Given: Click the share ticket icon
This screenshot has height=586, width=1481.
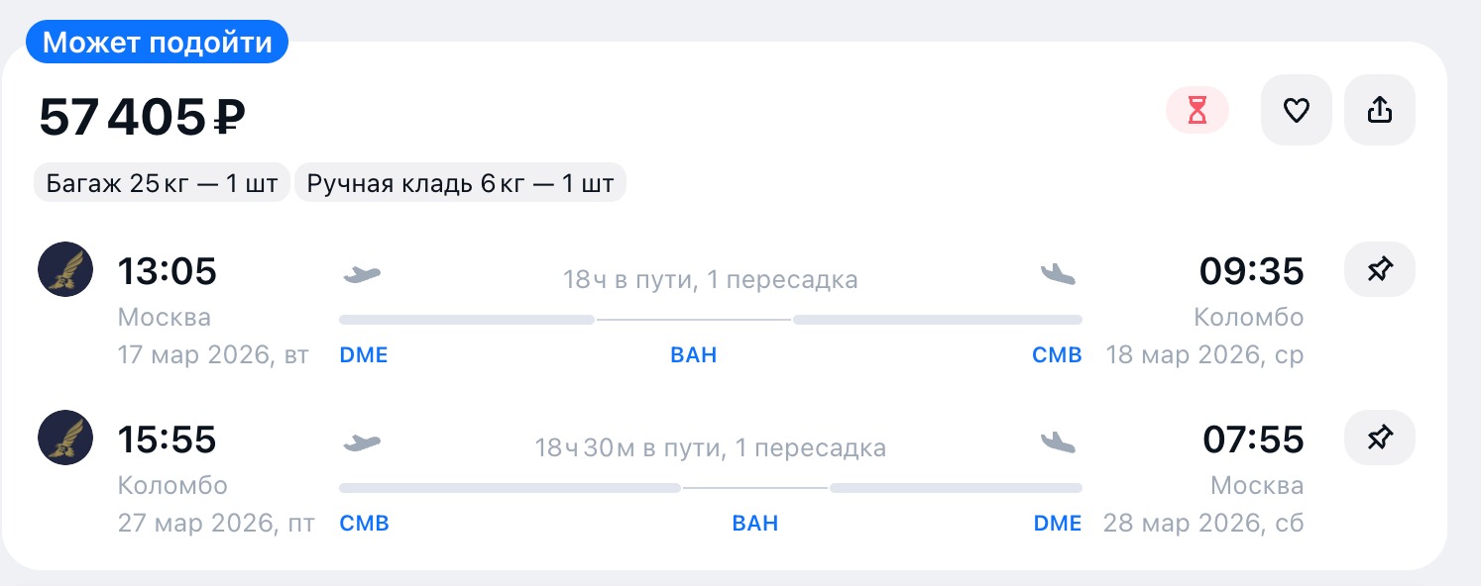Looking at the screenshot, I should [x=1379, y=111].
